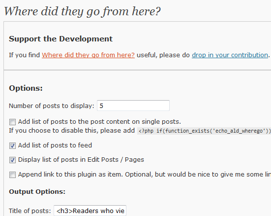Click the PHP function_exists code snippet

click(204, 131)
